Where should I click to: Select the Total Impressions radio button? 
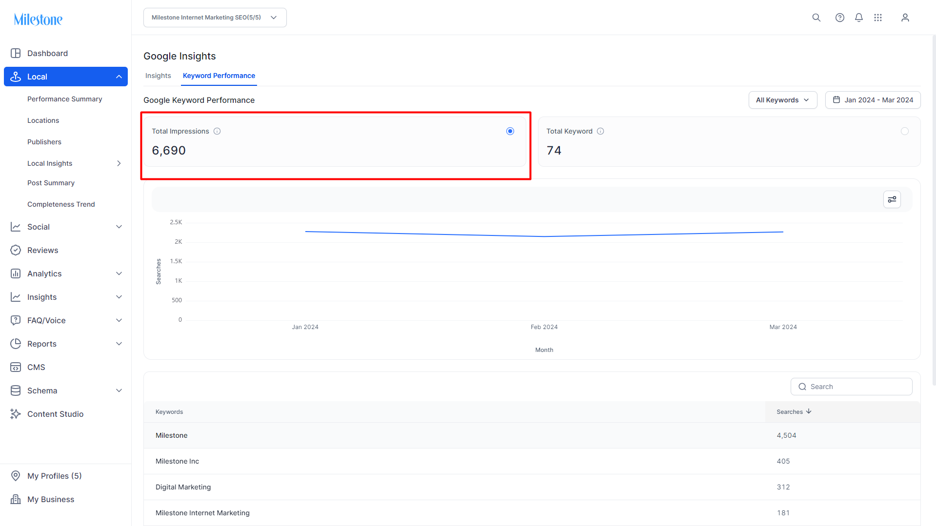510,131
